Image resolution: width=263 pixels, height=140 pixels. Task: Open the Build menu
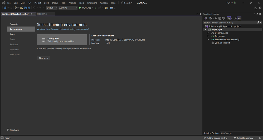[x=46, y=3]
